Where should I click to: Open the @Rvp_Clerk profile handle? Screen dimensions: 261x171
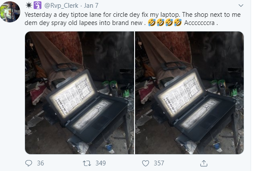click(x=61, y=6)
